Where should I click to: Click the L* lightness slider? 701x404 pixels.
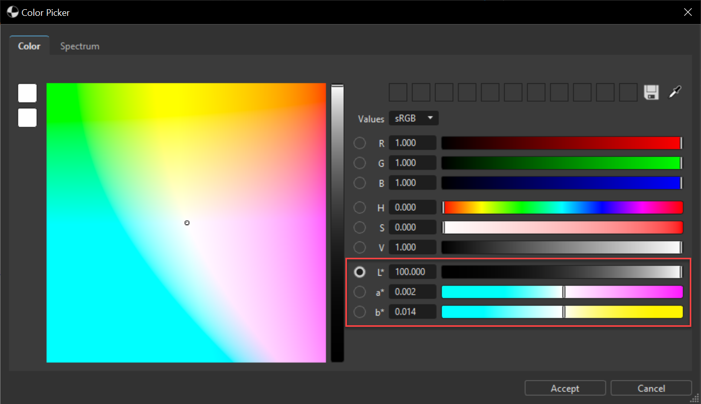(x=562, y=272)
